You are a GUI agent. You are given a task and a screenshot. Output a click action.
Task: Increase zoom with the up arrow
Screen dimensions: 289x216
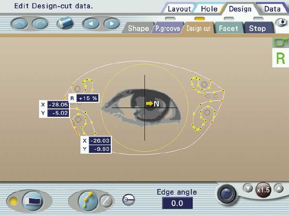tap(279, 188)
